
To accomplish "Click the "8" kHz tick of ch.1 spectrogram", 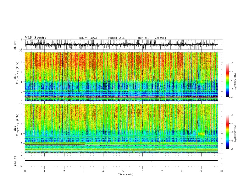I will (22, 62).
